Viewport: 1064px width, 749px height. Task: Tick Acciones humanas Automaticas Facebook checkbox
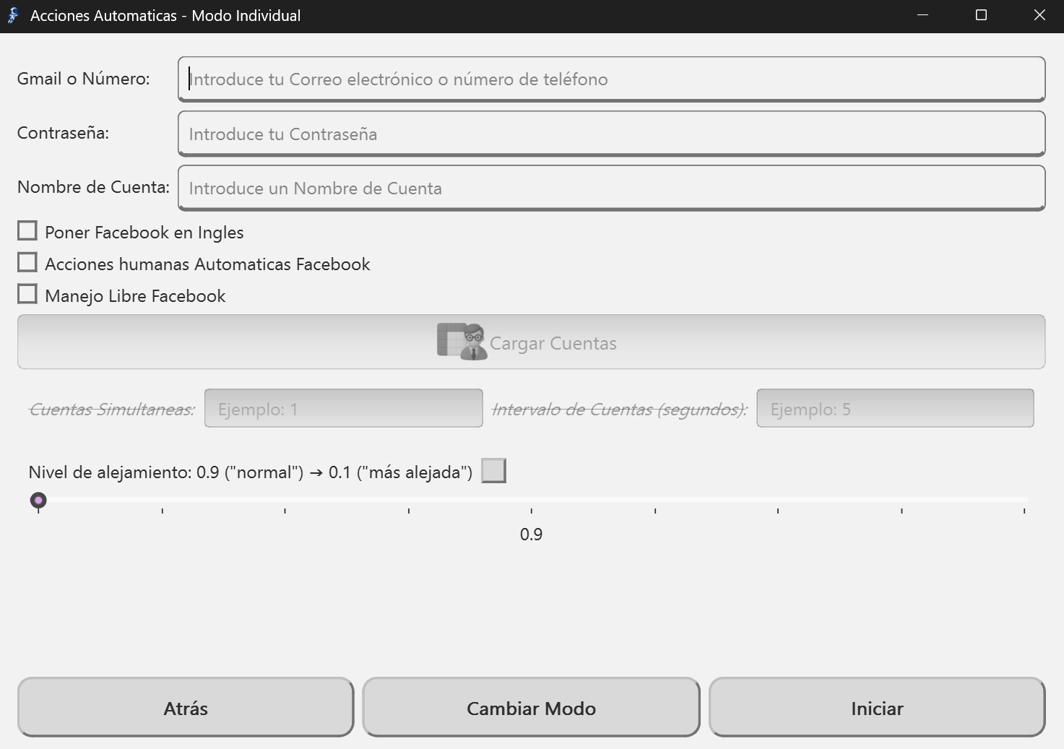[x=27, y=263]
